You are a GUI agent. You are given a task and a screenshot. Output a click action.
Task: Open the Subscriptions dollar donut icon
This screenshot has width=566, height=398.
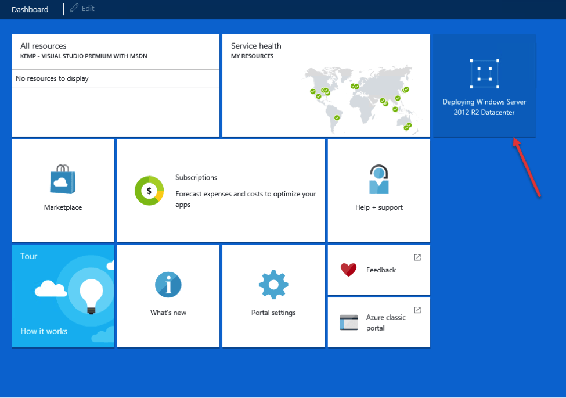pyautogui.click(x=149, y=191)
